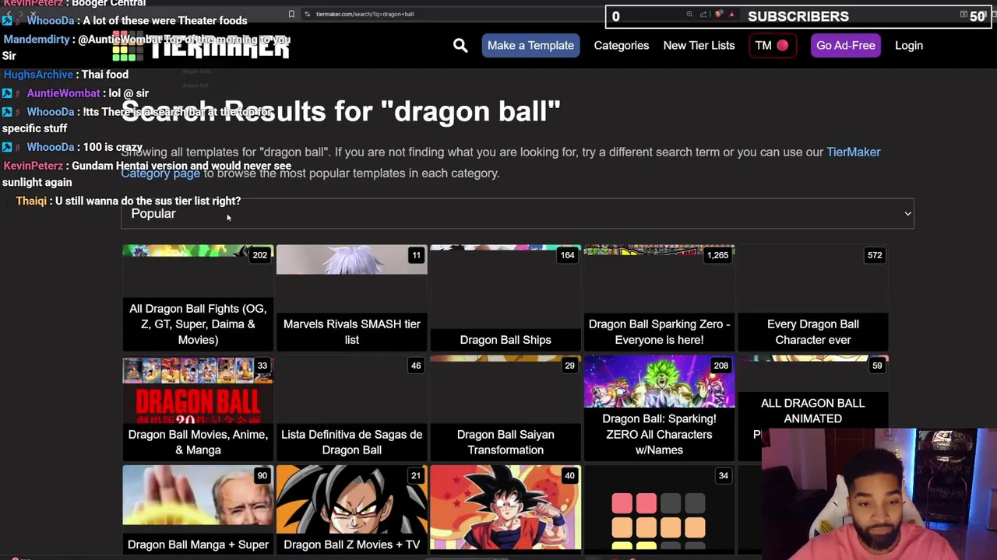Open Dragon Ball Ships template

(506, 298)
